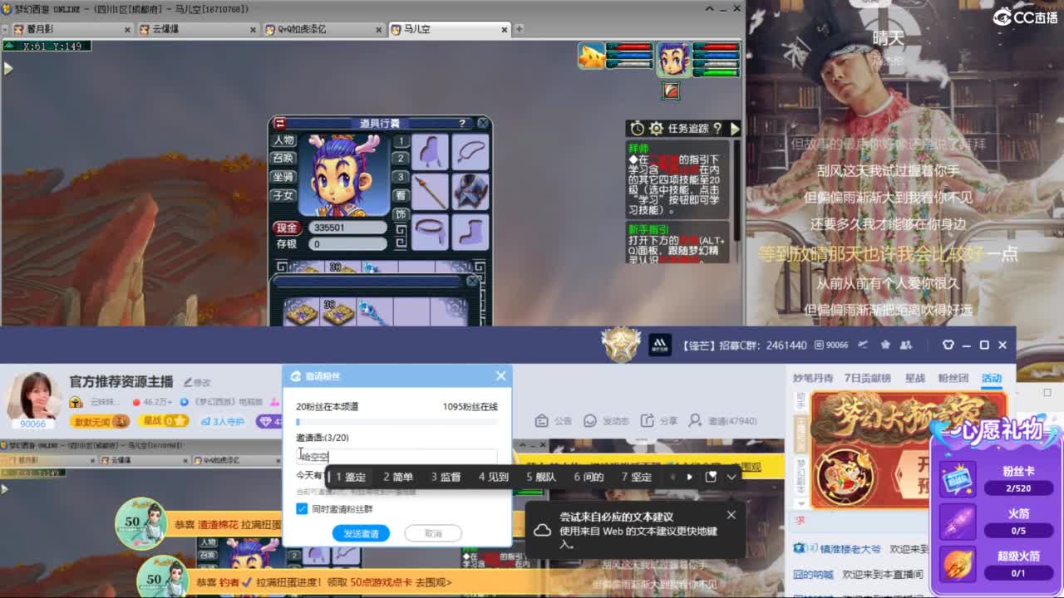1064x598 pixels.
Task: Click the equipped spear weapon slot
Action: coord(430,192)
